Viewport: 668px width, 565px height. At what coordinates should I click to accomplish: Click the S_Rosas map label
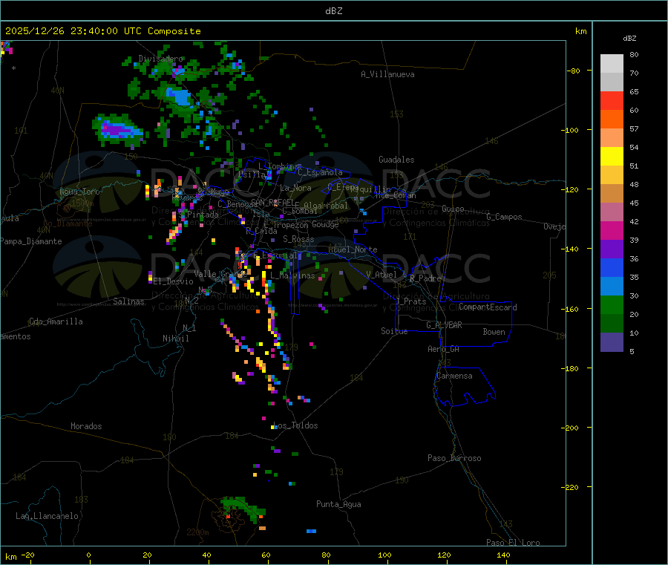[x=298, y=240]
